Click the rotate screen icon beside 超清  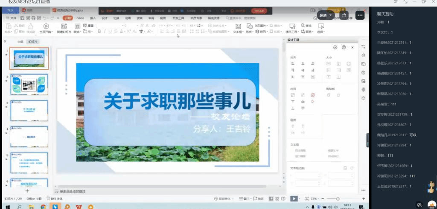344,15
